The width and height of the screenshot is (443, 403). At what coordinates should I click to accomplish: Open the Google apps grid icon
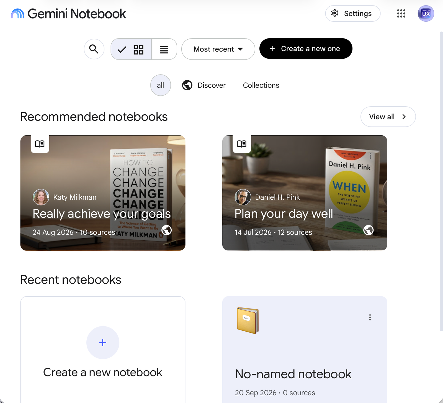click(401, 13)
